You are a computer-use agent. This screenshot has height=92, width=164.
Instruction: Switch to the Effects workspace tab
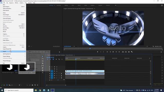pos(79,5)
